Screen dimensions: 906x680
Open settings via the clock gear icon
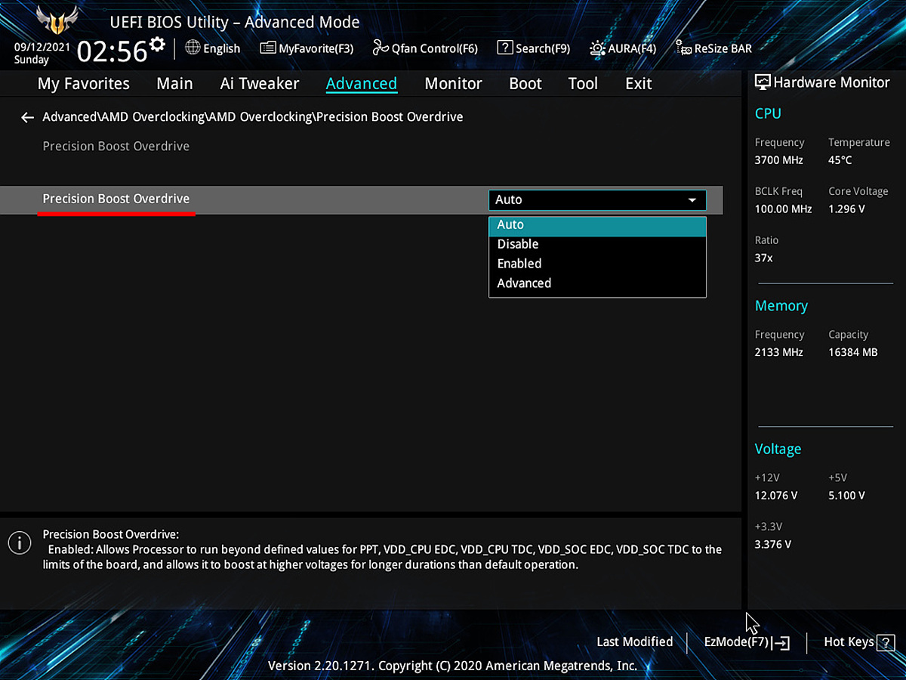tap(157, 44)
